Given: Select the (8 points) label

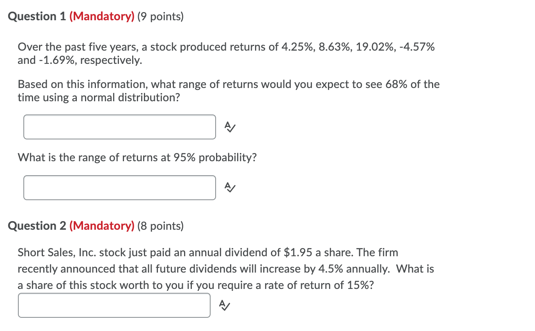Looking at the screenshot, I should point(161,226).
